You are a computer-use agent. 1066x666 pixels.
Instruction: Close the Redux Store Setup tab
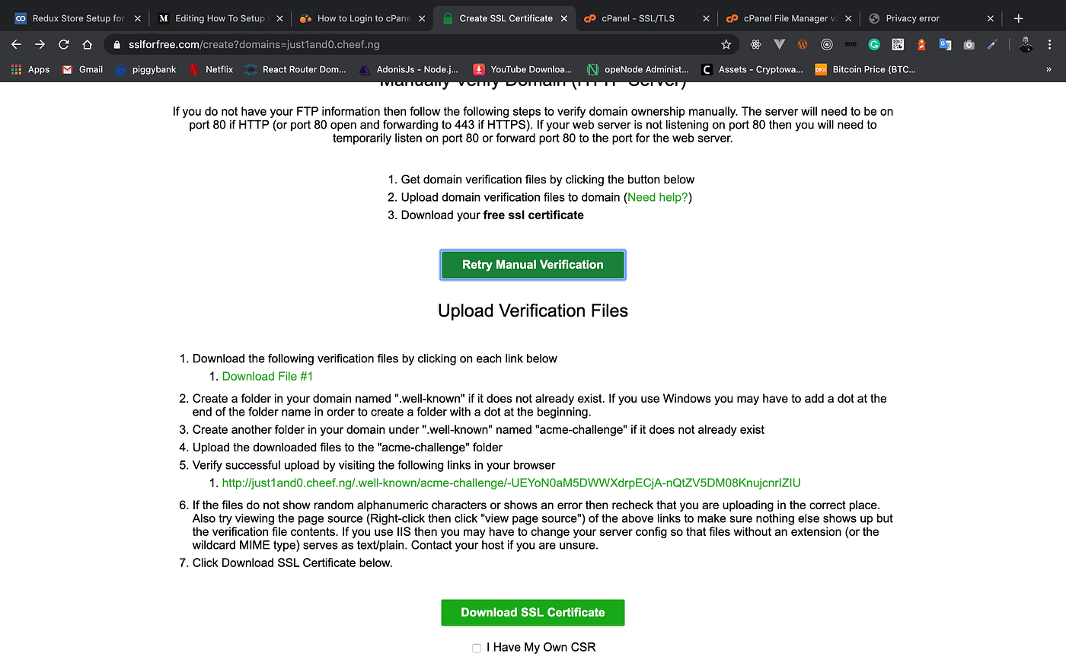coord(137,18)
